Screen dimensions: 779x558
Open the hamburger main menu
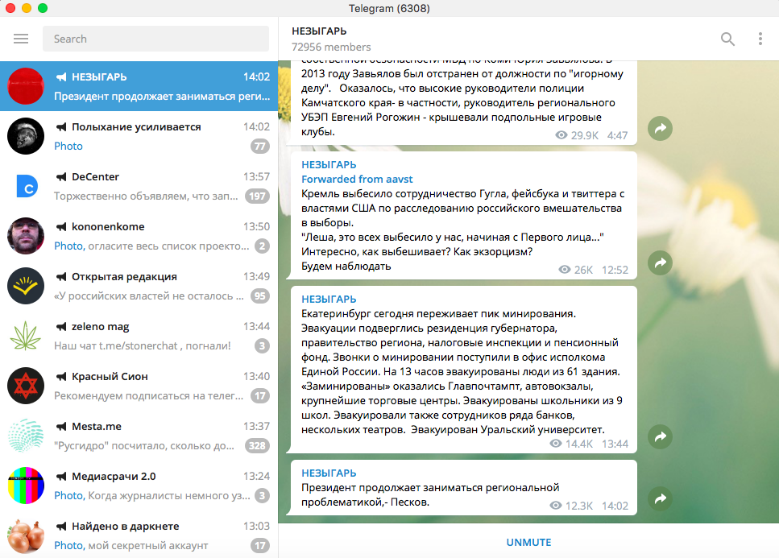coord(21,39)
